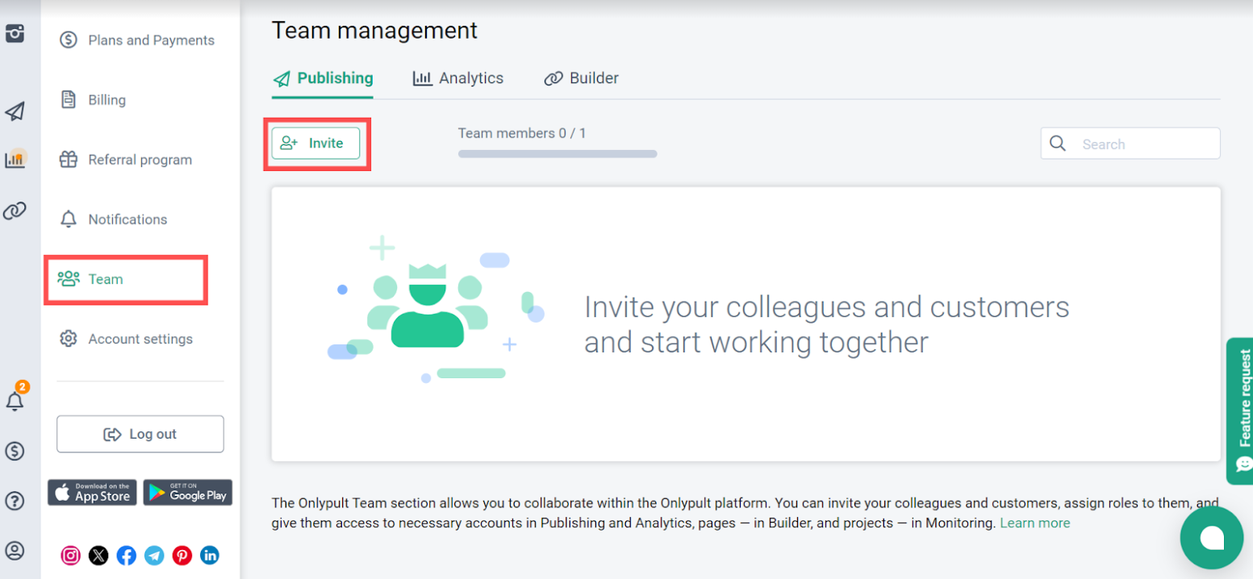Open Telegram social link icon
This screenshot has height=579, width=1253.
154,556
